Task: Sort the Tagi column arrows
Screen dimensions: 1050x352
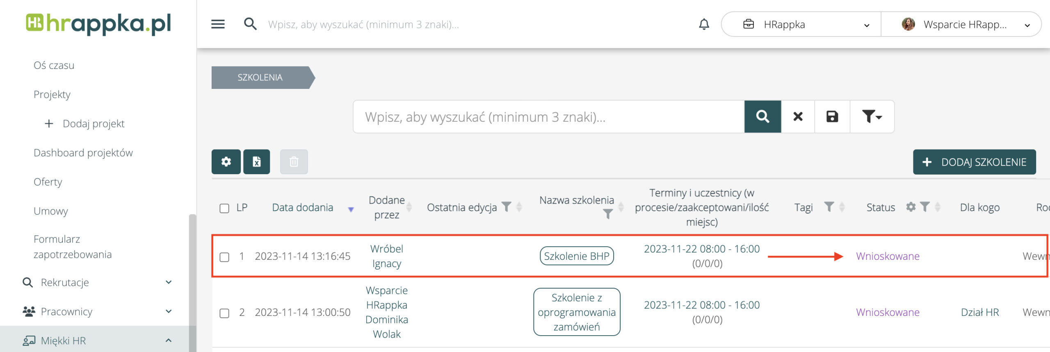Action: [x=842, y=207]
